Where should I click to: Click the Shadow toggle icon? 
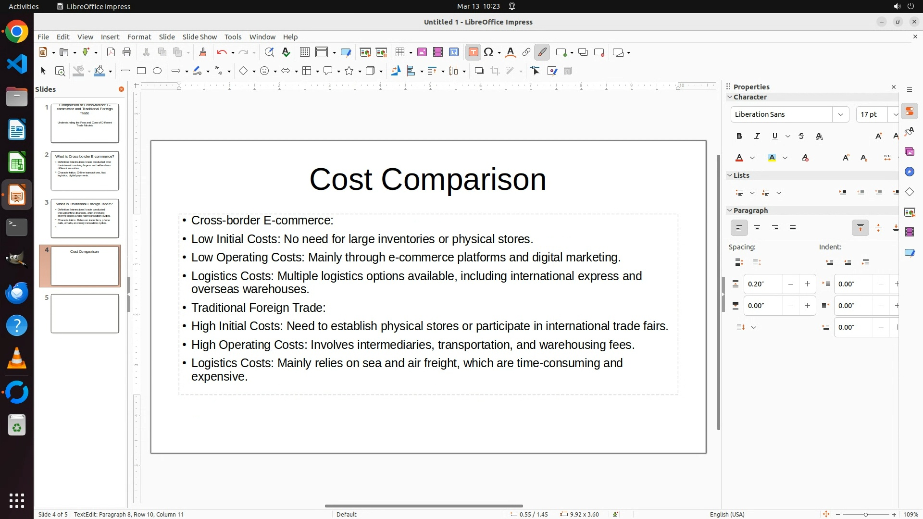(479, 71)
